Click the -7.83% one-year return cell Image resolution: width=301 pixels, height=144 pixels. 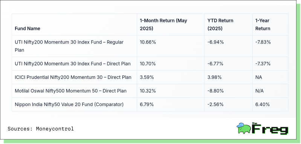(x=263, y=42)
